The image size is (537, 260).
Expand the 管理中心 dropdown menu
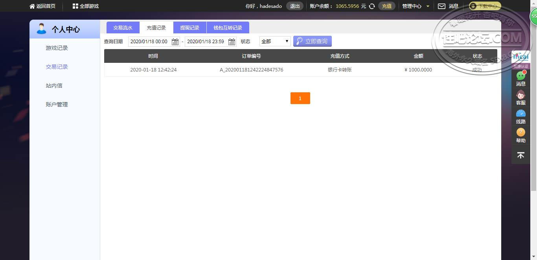pos(416,6)
